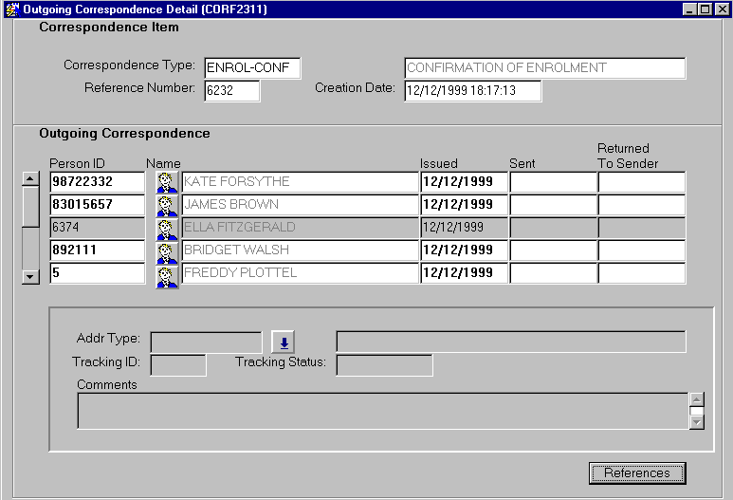Click the Issued date for Freddy Plottel
The image size is (733, 500).
[463, 273]
